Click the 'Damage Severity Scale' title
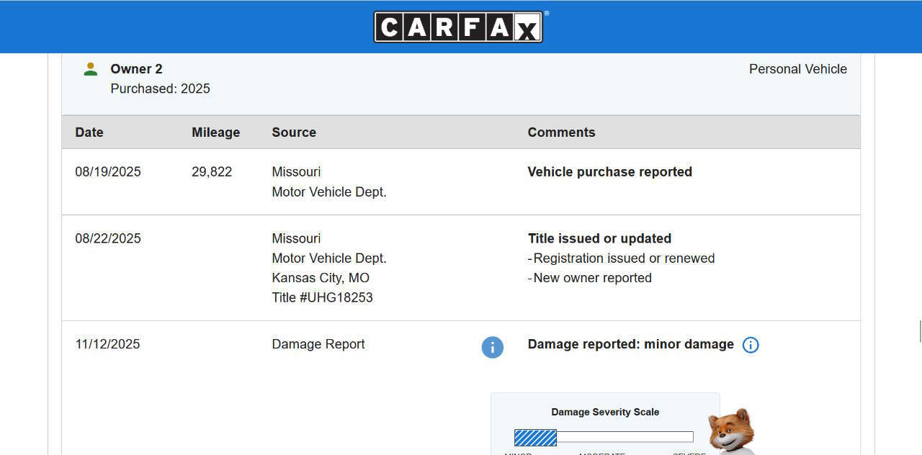The width and height of the screenshot is (922, 455). pyautogui.click(x=605, y=412)
